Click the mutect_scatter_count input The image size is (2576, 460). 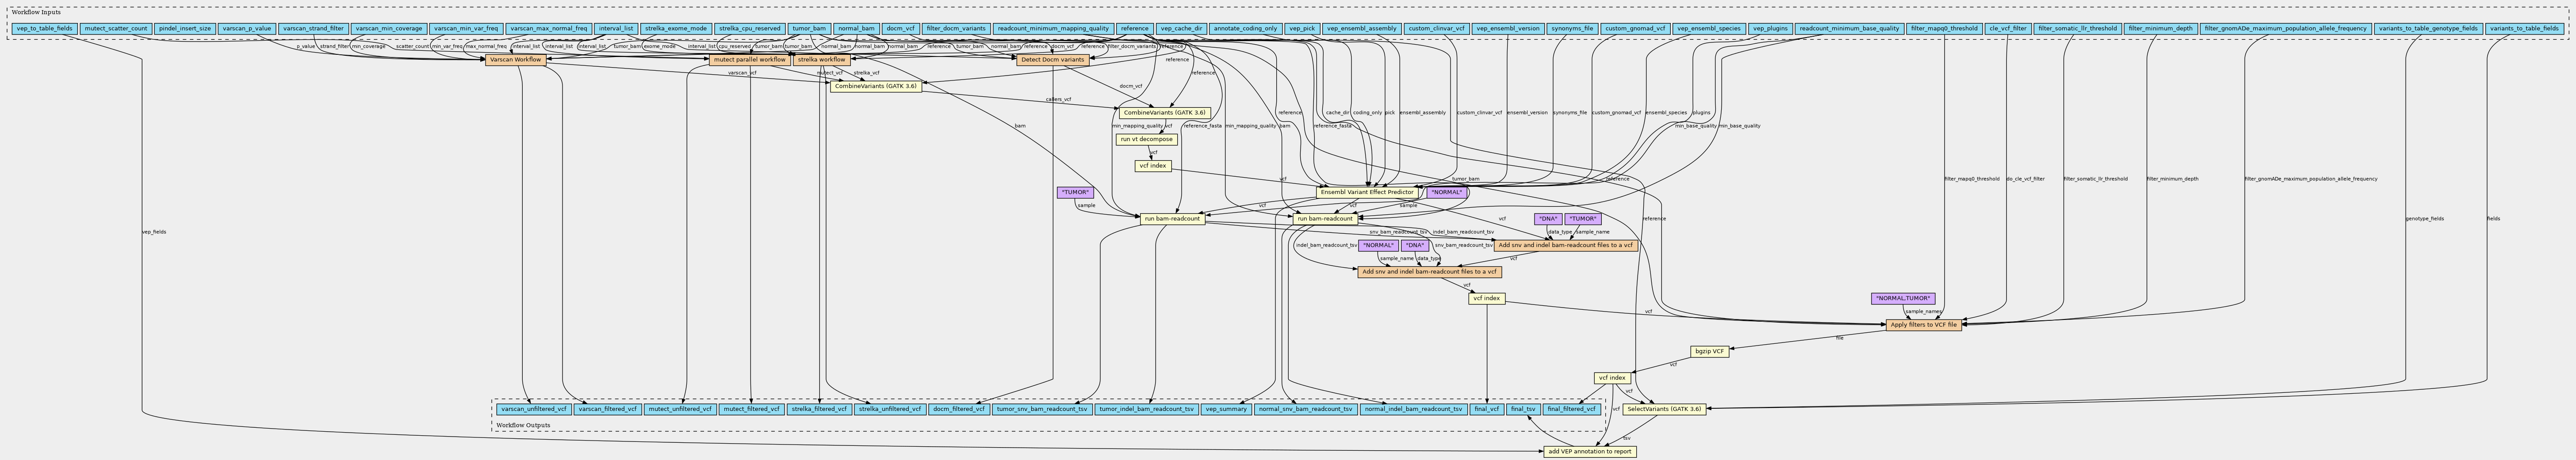click(116, 29)
